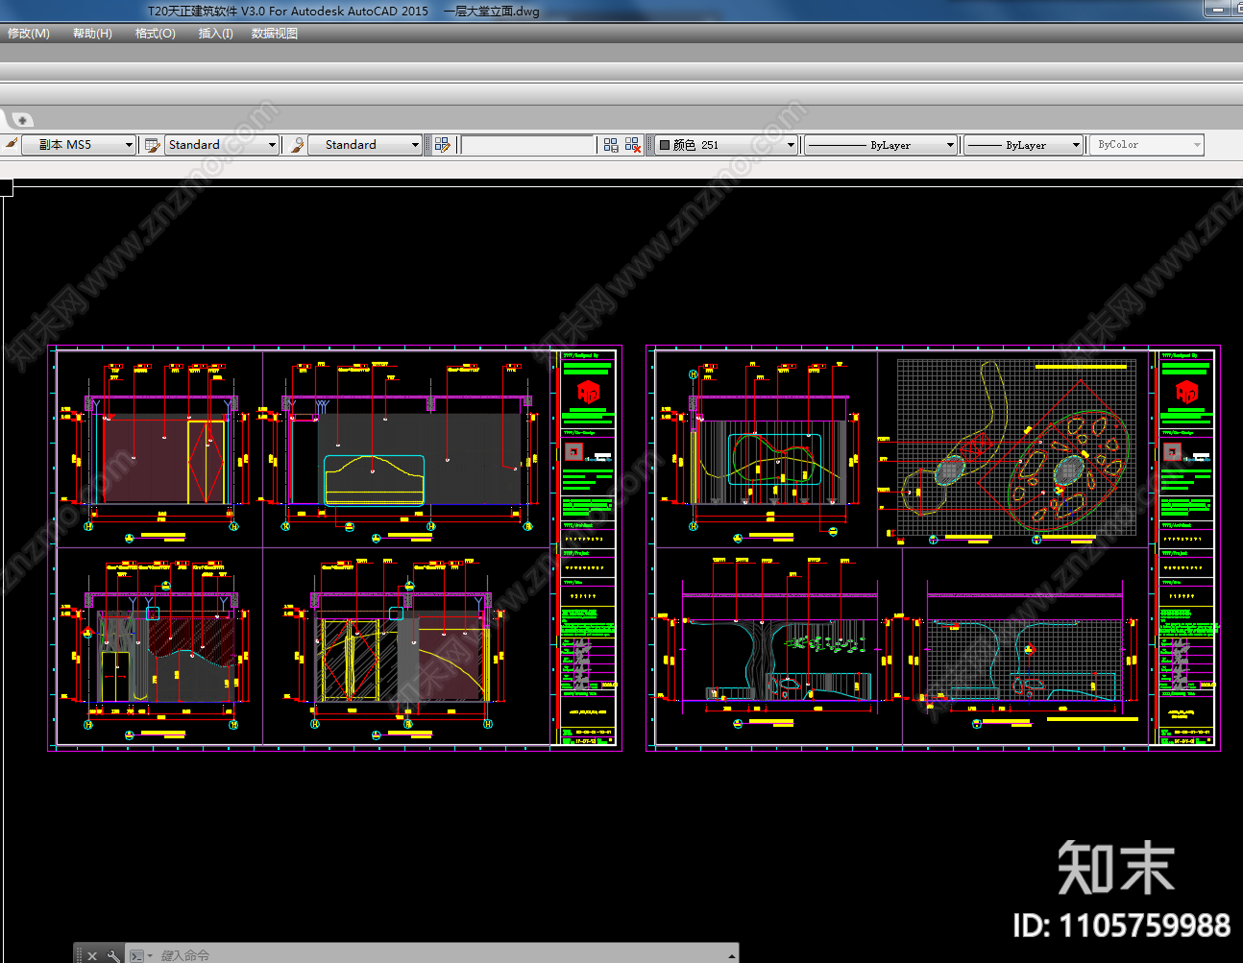The width and height of the screenshot is (1243, 963).
Task: Open the 数据视图 menu
Action: tap(275, 34)
